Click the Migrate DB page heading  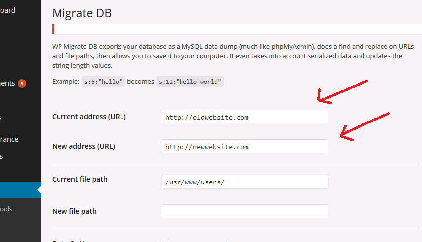[82, 13]
